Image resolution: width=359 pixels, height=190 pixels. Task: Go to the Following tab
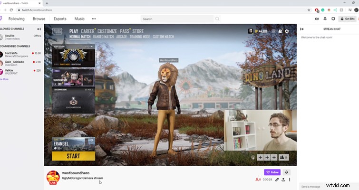tap(17, 19)
